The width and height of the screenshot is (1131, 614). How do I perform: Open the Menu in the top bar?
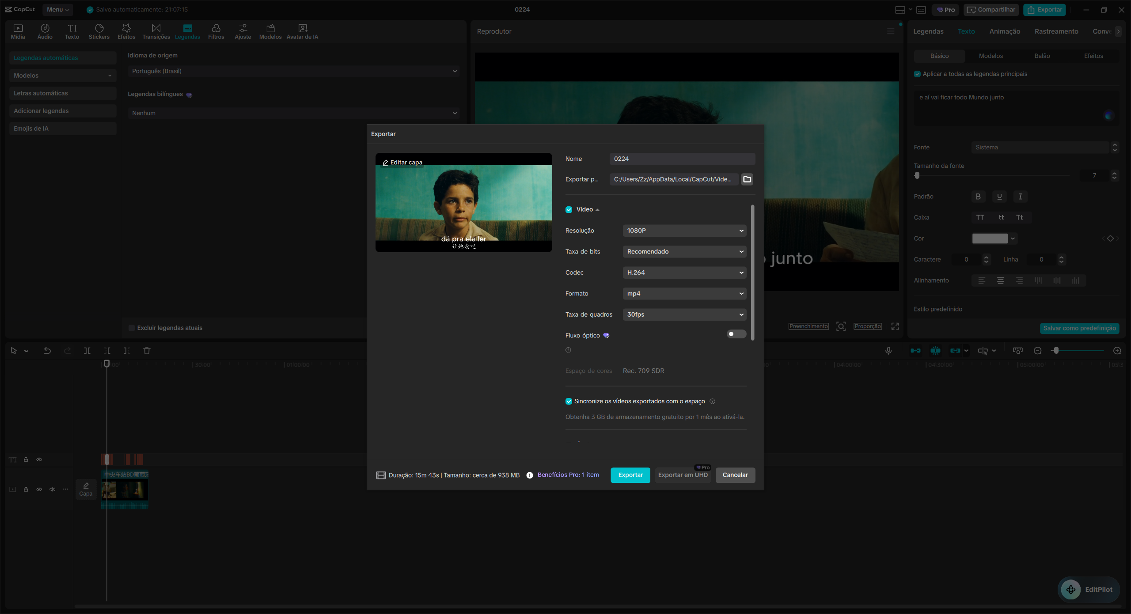click(x=57, y=9)
